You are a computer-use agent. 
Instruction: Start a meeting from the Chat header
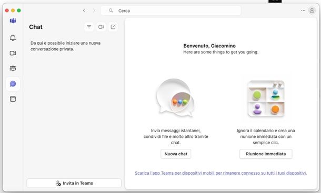[x=101, y=27]
